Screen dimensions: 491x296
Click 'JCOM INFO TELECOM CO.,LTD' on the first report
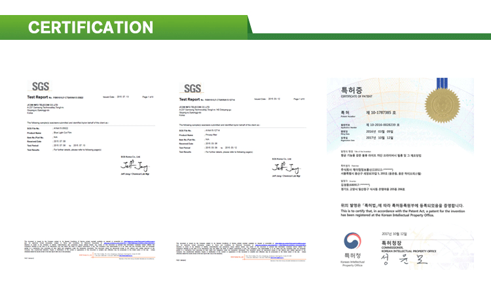tap(43, 105)
